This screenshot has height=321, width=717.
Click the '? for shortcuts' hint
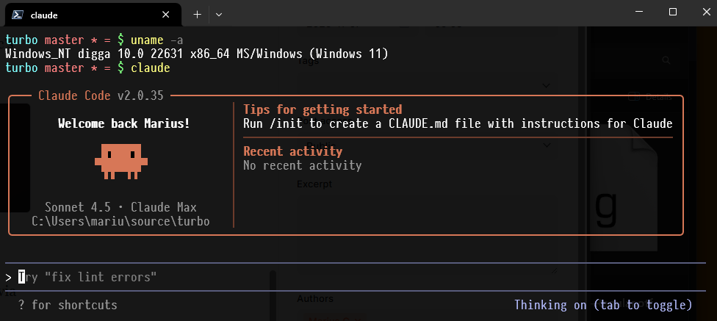(68, 305)
